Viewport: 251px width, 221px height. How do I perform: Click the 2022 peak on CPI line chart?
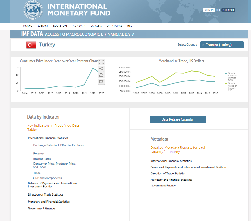click(93, 68)
